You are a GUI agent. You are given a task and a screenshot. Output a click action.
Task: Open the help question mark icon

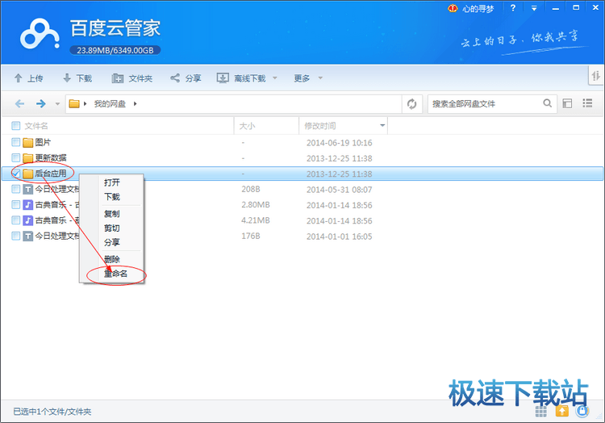click(x=512, y=8)
